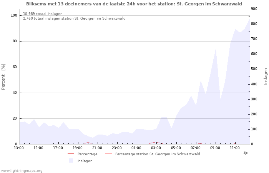
Task: Click the 21:00 time axis label
Action: coord(97,148)
